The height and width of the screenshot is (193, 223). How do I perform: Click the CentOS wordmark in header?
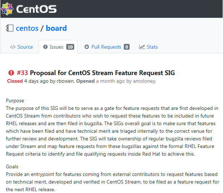(x=37, y=9)
